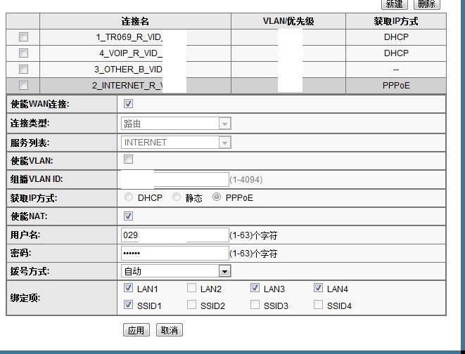
Task: Open the 连接类型 dropdown showing 路由
Action: (x=176, y=124)
